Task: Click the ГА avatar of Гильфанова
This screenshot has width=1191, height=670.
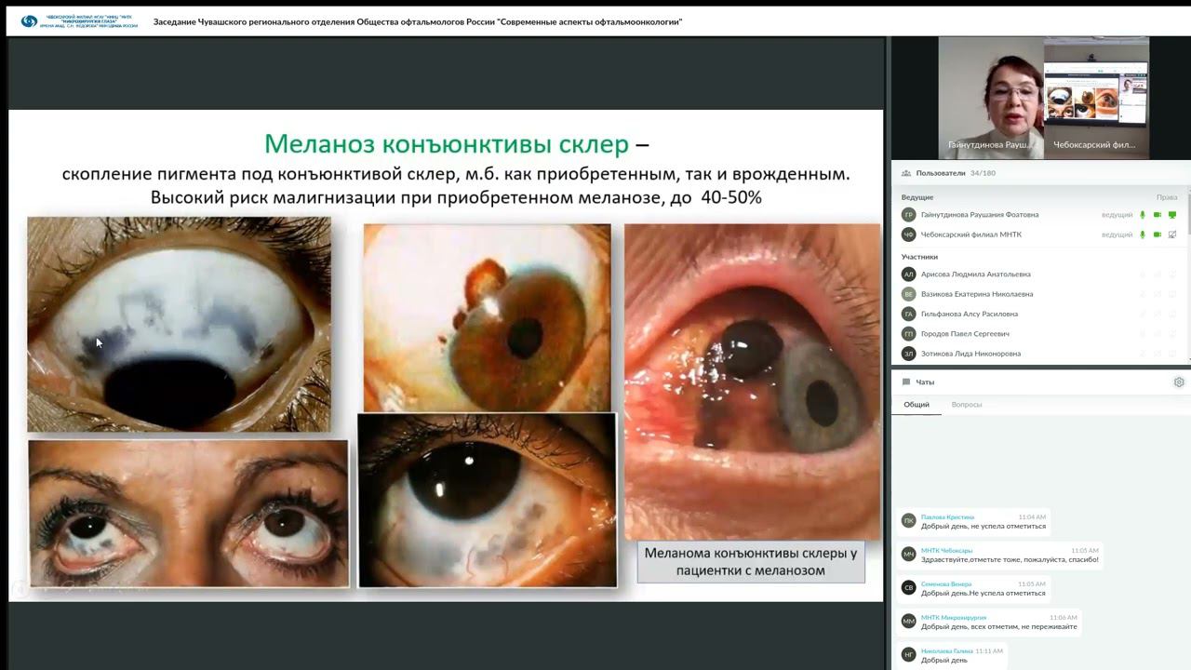Action: click(909, 314)
